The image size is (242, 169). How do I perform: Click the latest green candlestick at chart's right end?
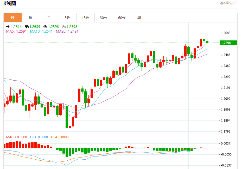click(x=207, y=41)
